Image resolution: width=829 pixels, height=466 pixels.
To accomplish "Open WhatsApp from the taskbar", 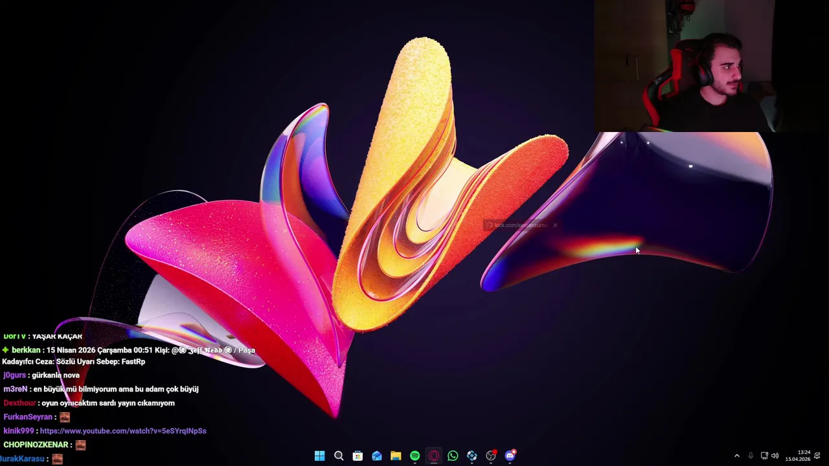I will [453, 456].
